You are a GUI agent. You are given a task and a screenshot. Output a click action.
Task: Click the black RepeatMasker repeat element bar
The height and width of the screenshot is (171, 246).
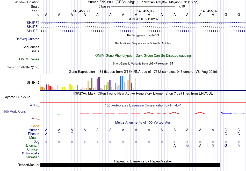click(x=130, y=165)
